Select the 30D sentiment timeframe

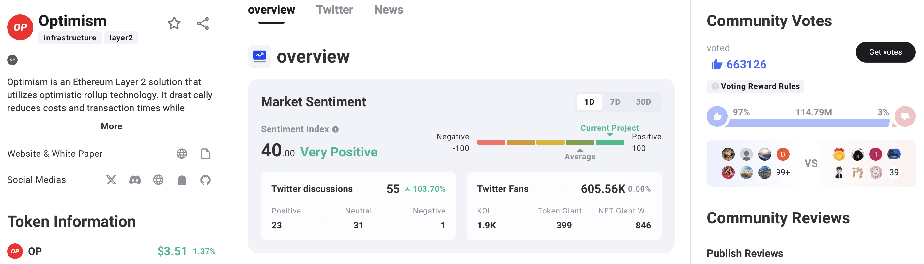643,102
